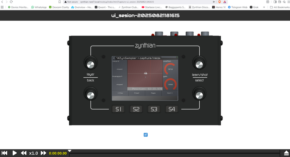This screenshot has height=157, width=290.
Task: Toggle the transport stopped control
Action: 120,82
